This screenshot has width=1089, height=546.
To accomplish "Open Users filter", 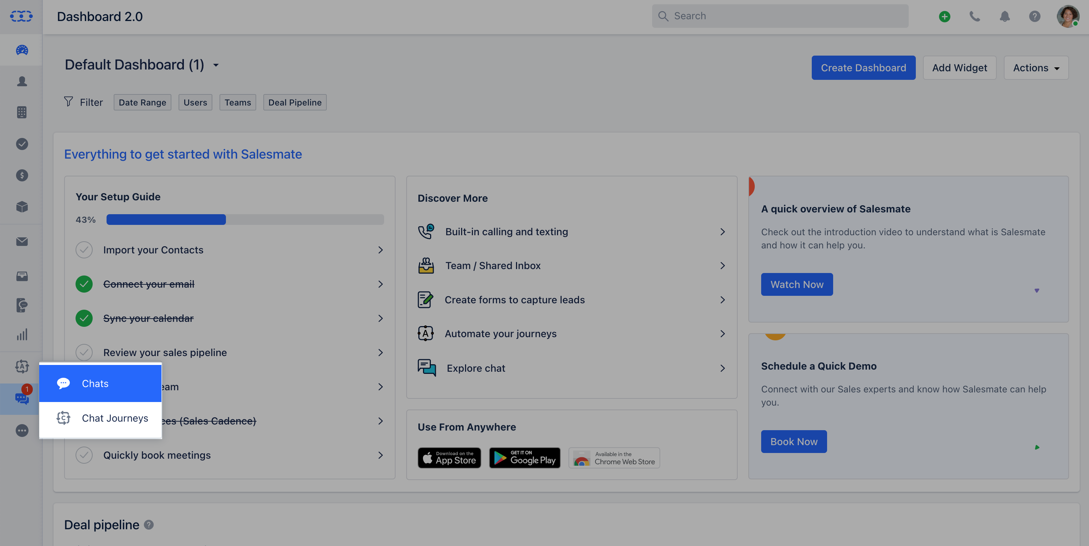I will point(195,102).
